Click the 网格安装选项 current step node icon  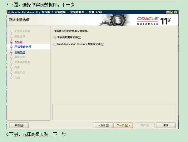tap(11, 47)
